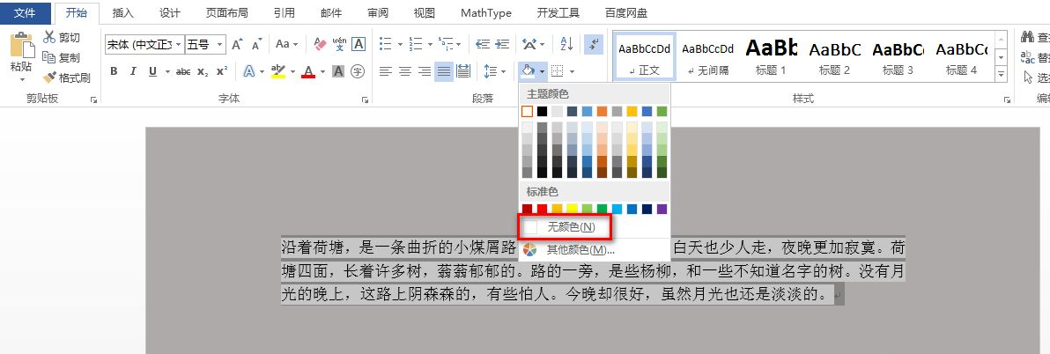Apply the 标题 1 heading style
The image size is (1050, 354).
[771, 56]
